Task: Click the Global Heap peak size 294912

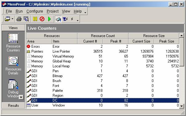Action: coord(173,61)
